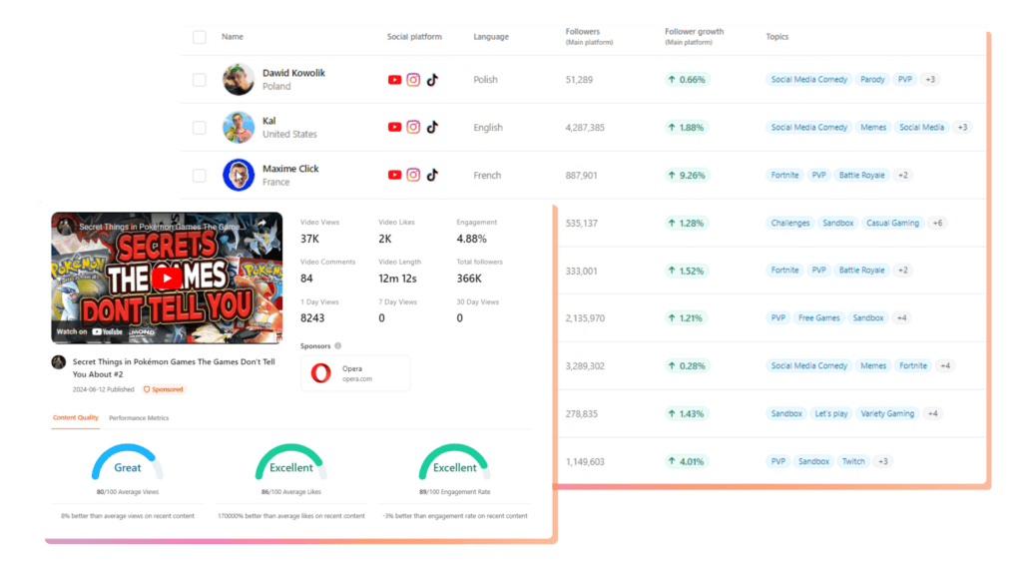Viewport: 1022px width, 575px height.
Task: Click the channel avatar beside the video title
Action: pos(59,362)
